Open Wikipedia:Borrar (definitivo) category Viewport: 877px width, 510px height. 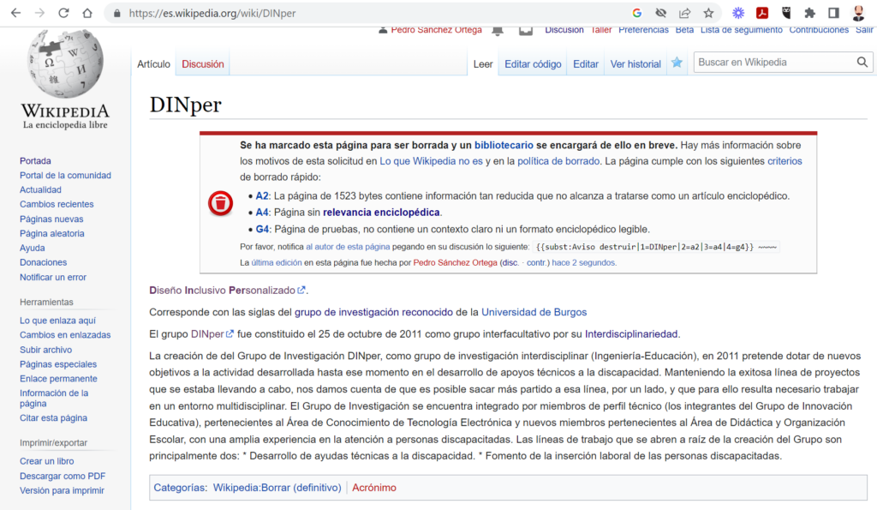tap(277, 488)
